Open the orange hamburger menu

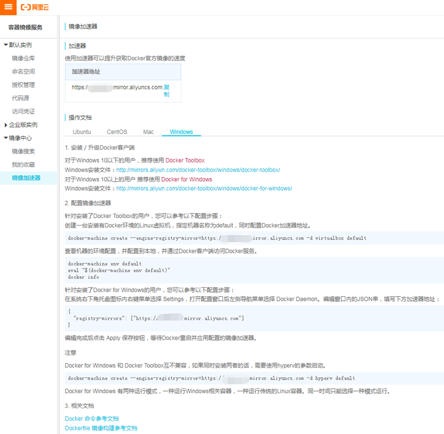coord(8,7)
